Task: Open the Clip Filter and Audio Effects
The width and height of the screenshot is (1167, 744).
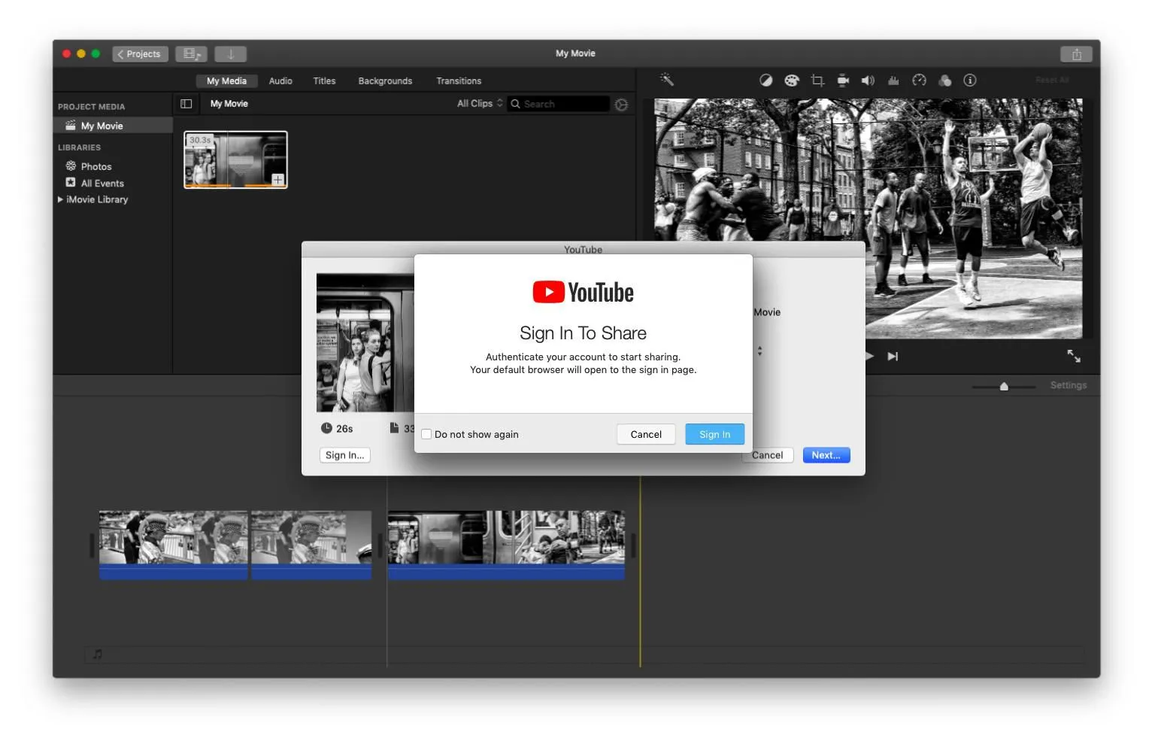Action: coord(944,80)
